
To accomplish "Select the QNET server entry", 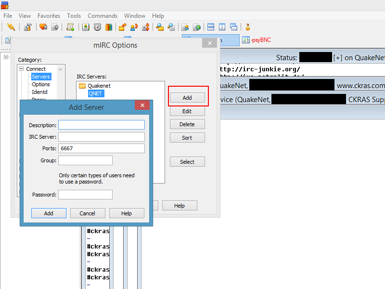I will (x=96, y=93).
